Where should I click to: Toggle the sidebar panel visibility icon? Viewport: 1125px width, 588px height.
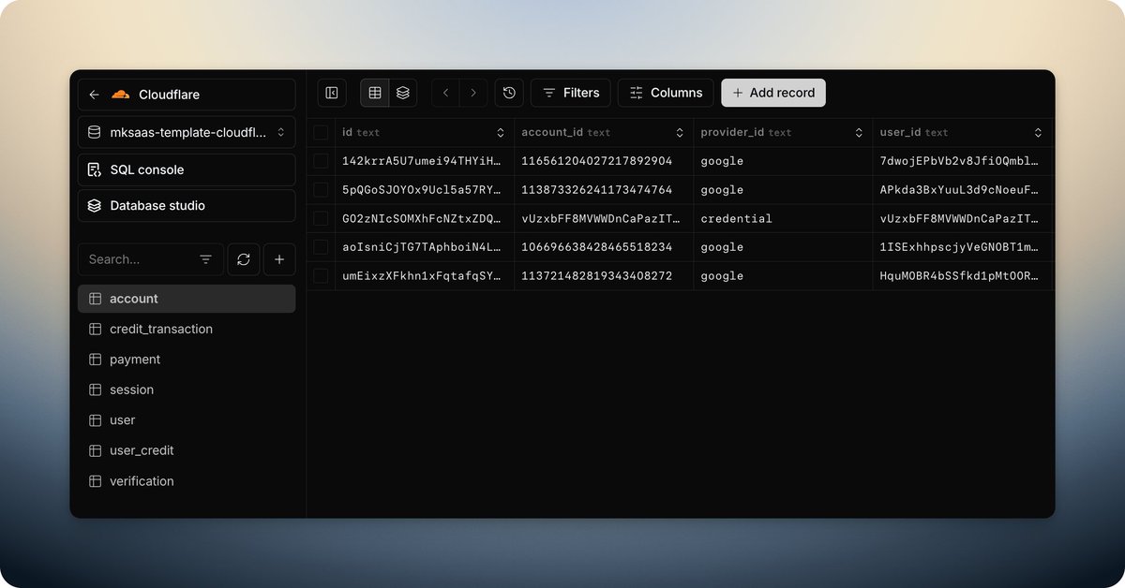tap(331, 93)
